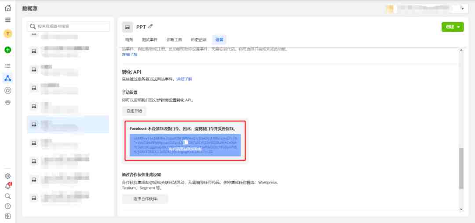Open 详细了解 link beside 转化 API description
The height and width of the screenshot is (223, 475).
184,79
